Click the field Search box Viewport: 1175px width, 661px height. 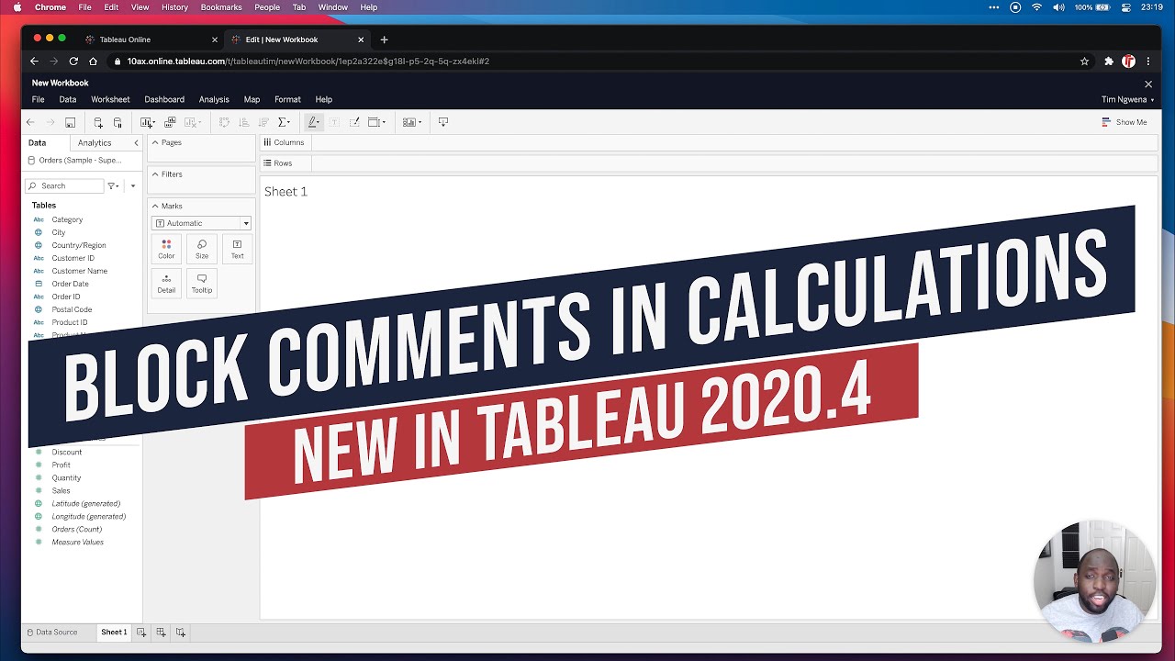(64, 186)
